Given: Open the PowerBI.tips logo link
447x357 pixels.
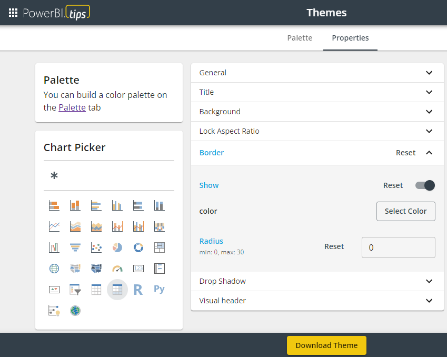Looking at the screenshot, I should pos(56,13).
